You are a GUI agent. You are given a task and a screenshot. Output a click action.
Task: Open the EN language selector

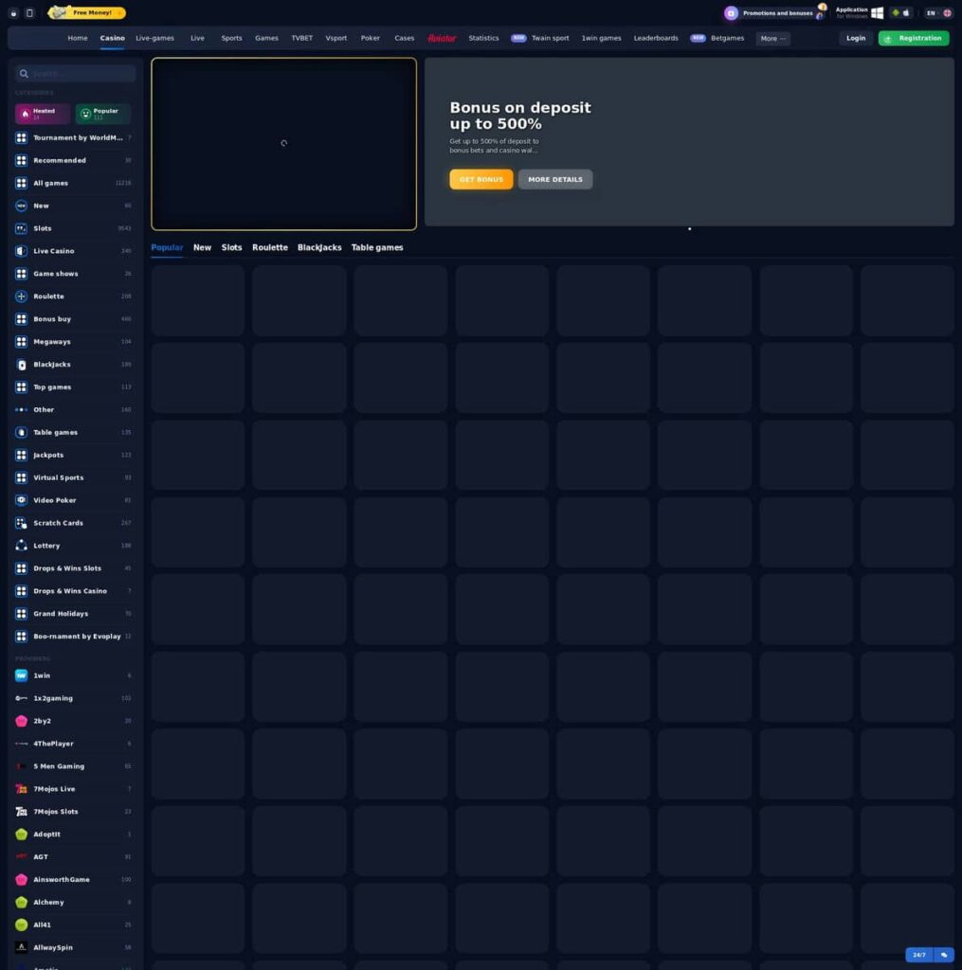coord(938,13)
